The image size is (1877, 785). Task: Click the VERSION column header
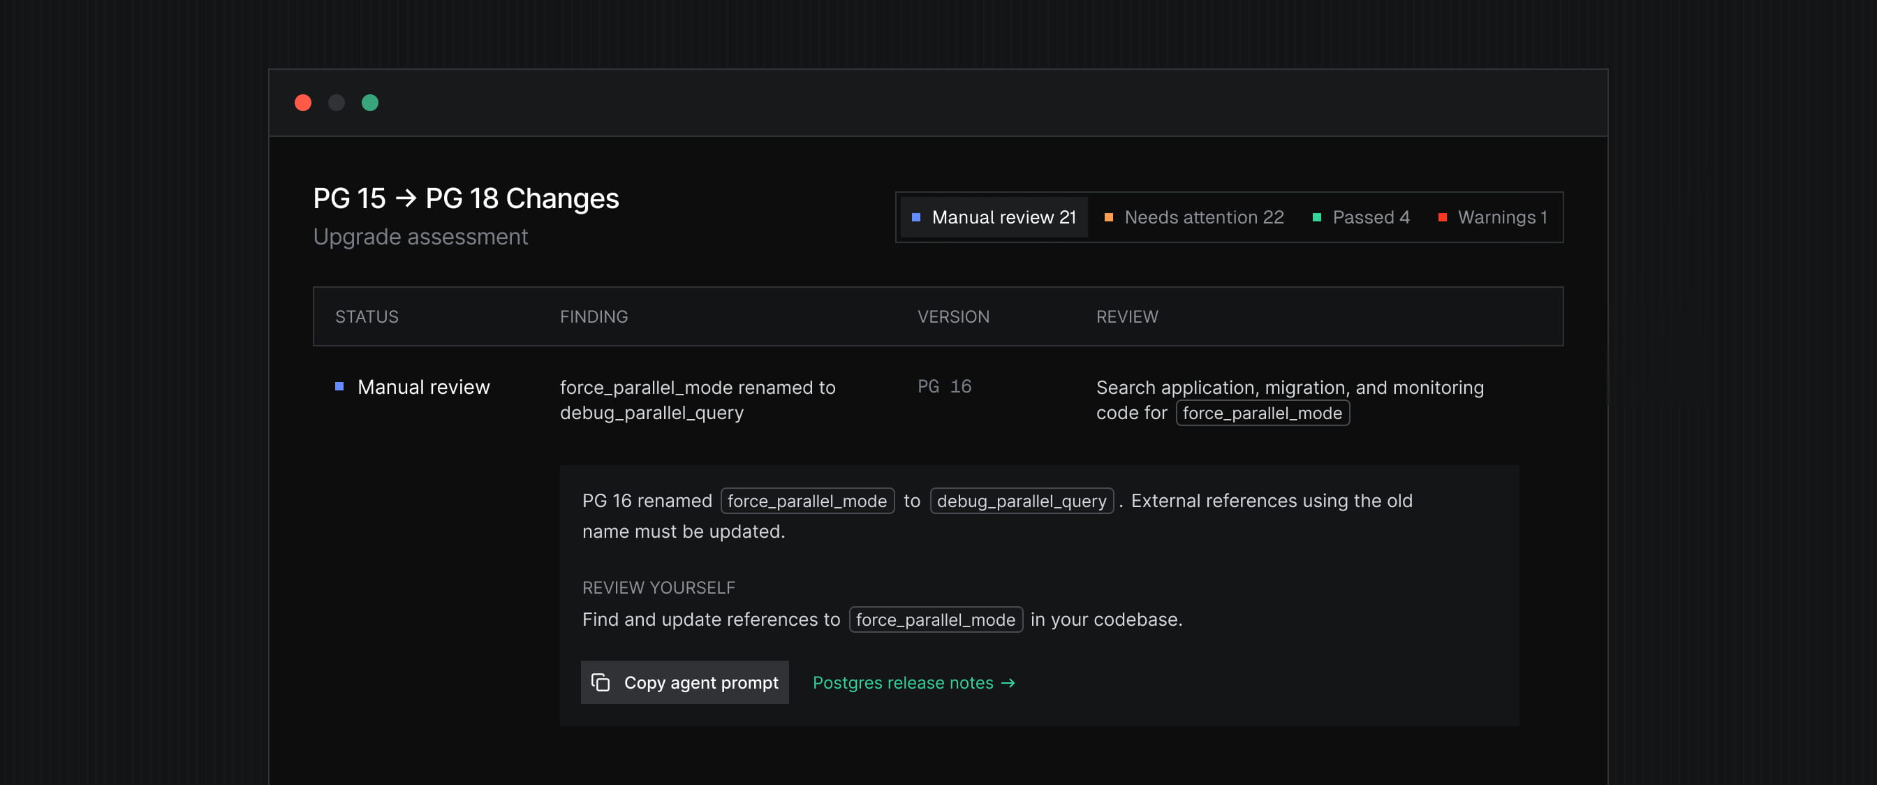click(953, 316)
